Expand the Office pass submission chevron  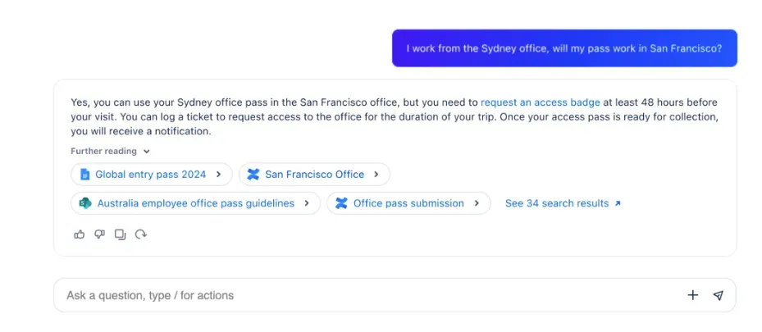476,203
